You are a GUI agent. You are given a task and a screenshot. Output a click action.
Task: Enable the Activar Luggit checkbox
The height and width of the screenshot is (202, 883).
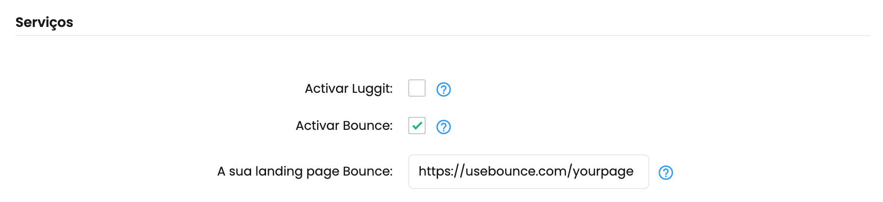click(417, 88)
